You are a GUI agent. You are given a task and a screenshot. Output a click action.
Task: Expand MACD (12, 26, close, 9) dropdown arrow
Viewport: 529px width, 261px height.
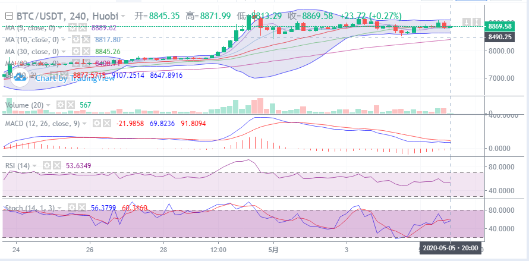84,124
